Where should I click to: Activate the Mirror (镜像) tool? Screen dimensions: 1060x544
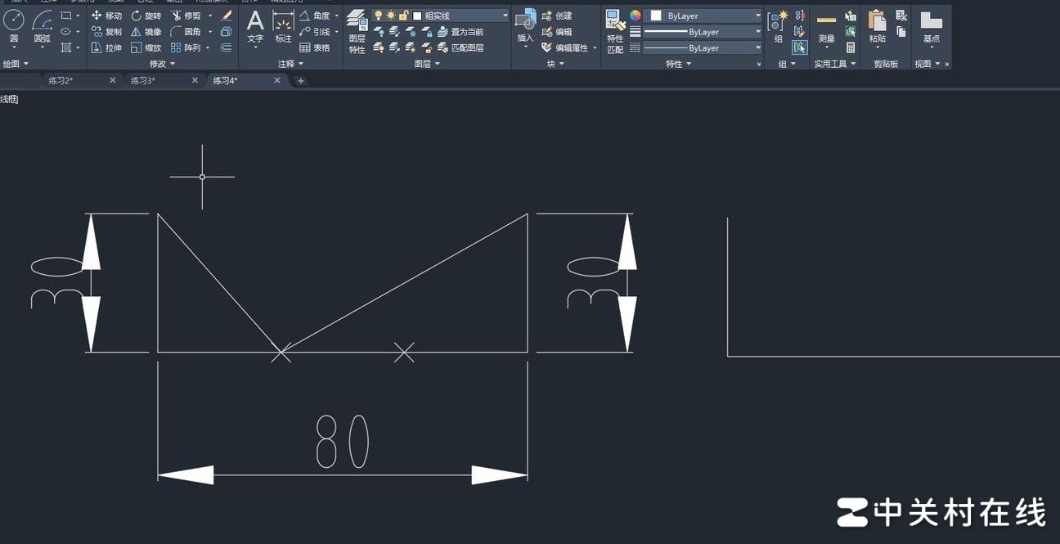click(x=146, y=32)
